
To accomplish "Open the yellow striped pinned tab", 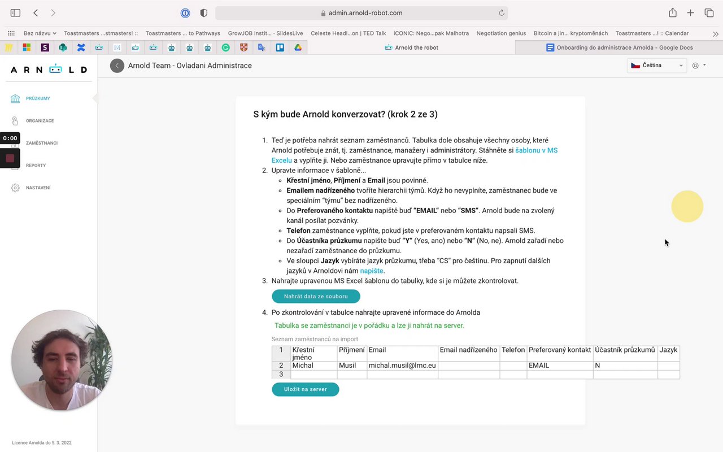I will click(8, 47).
